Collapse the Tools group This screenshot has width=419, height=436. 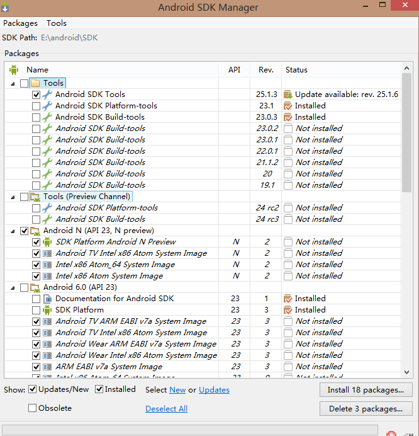pyautogui.click(x=13, y=83)
